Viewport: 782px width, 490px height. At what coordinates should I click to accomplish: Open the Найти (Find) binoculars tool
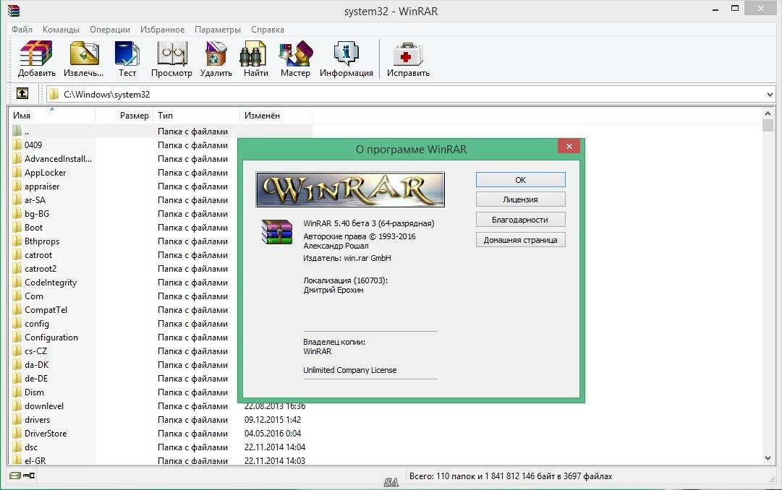(x=253, y=53)
